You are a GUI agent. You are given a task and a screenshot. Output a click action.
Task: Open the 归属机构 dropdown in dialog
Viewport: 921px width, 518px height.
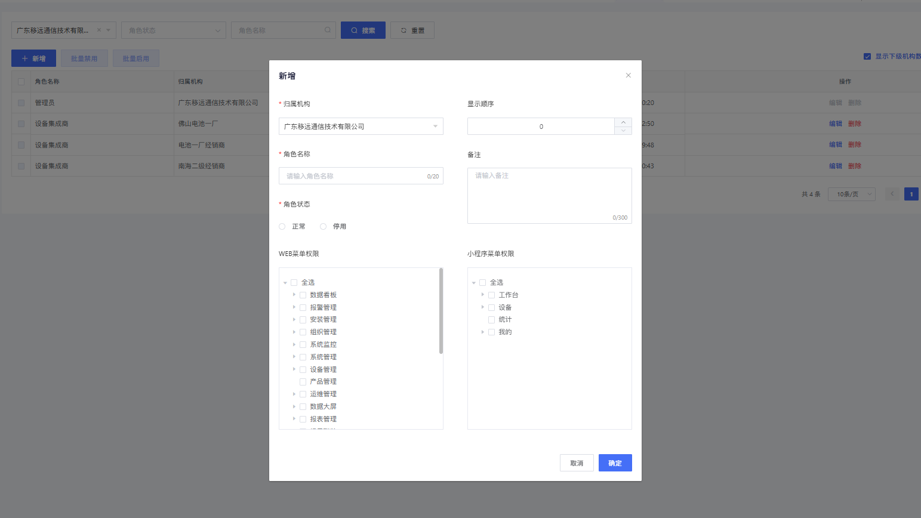[361, 127]
